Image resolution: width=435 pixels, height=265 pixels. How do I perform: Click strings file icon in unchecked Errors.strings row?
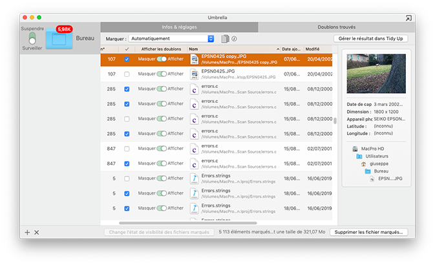coord(195,178)
